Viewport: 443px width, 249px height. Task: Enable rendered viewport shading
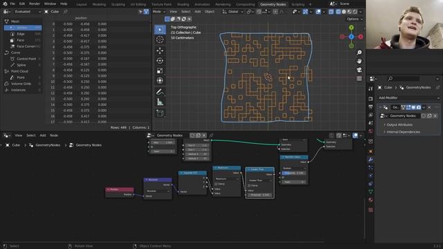355,12
